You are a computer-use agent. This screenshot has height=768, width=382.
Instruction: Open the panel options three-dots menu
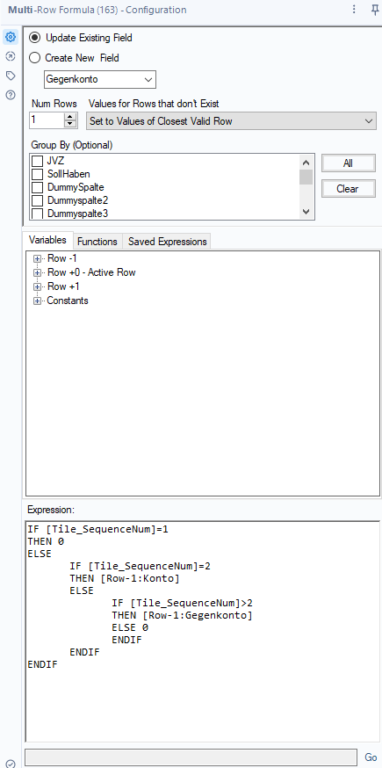tap(354, 10)
